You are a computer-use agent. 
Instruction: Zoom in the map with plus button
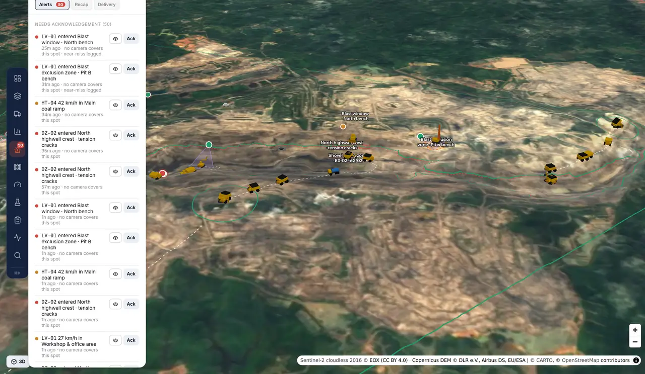click(x=635, y=330)
